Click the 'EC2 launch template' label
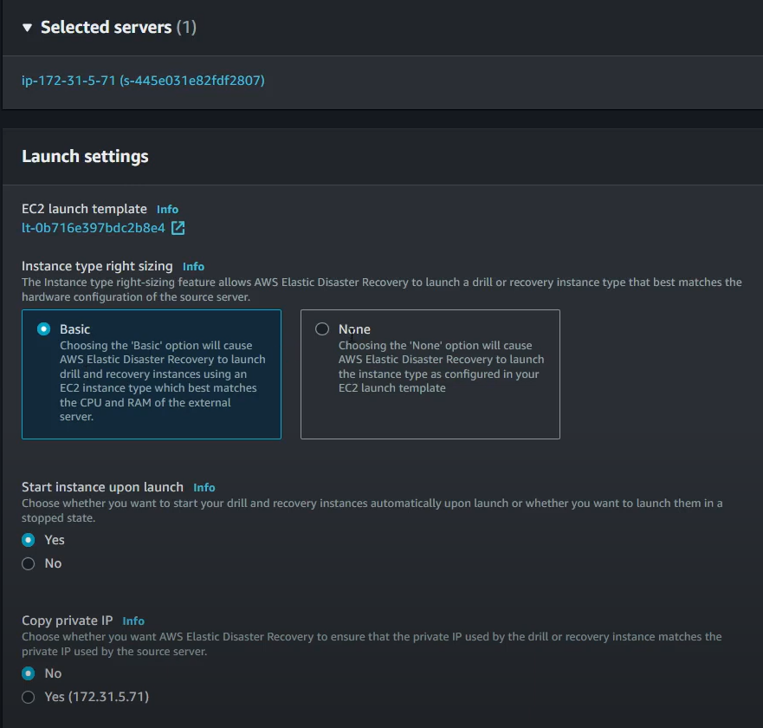Image resolution: width=763 pixels, height=728 pixels. point(84,209)
